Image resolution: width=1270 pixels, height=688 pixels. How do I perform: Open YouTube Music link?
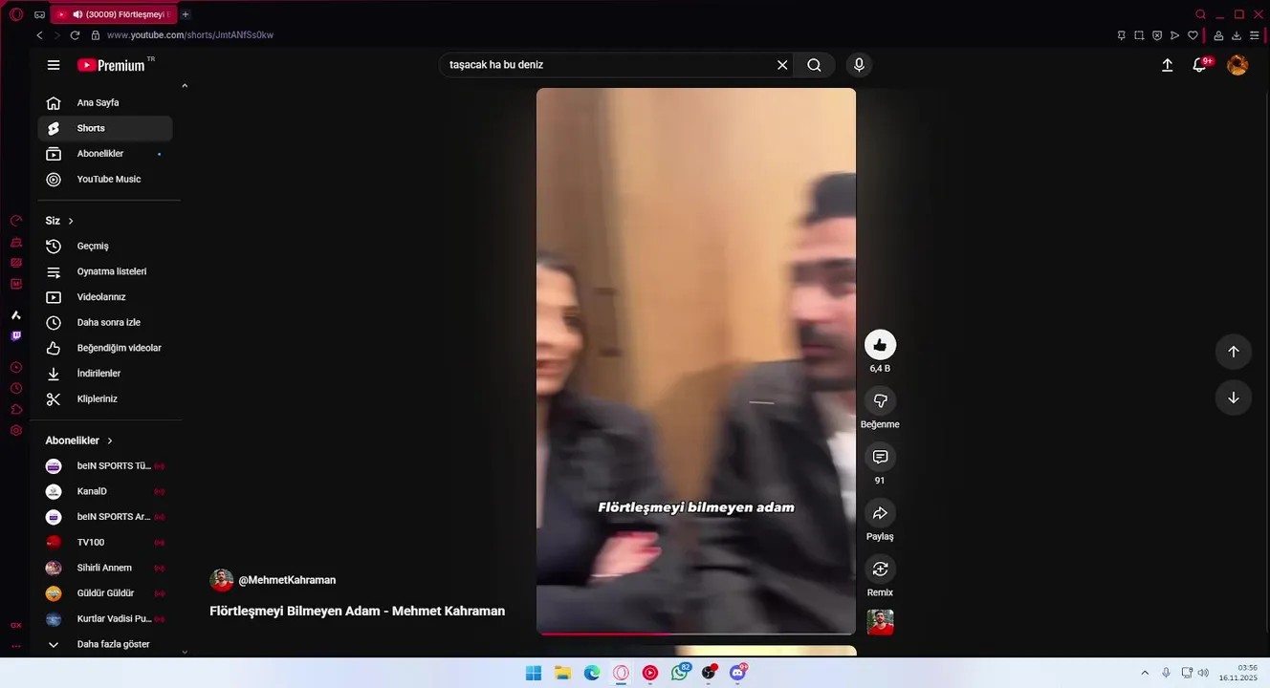pos(105,180)
